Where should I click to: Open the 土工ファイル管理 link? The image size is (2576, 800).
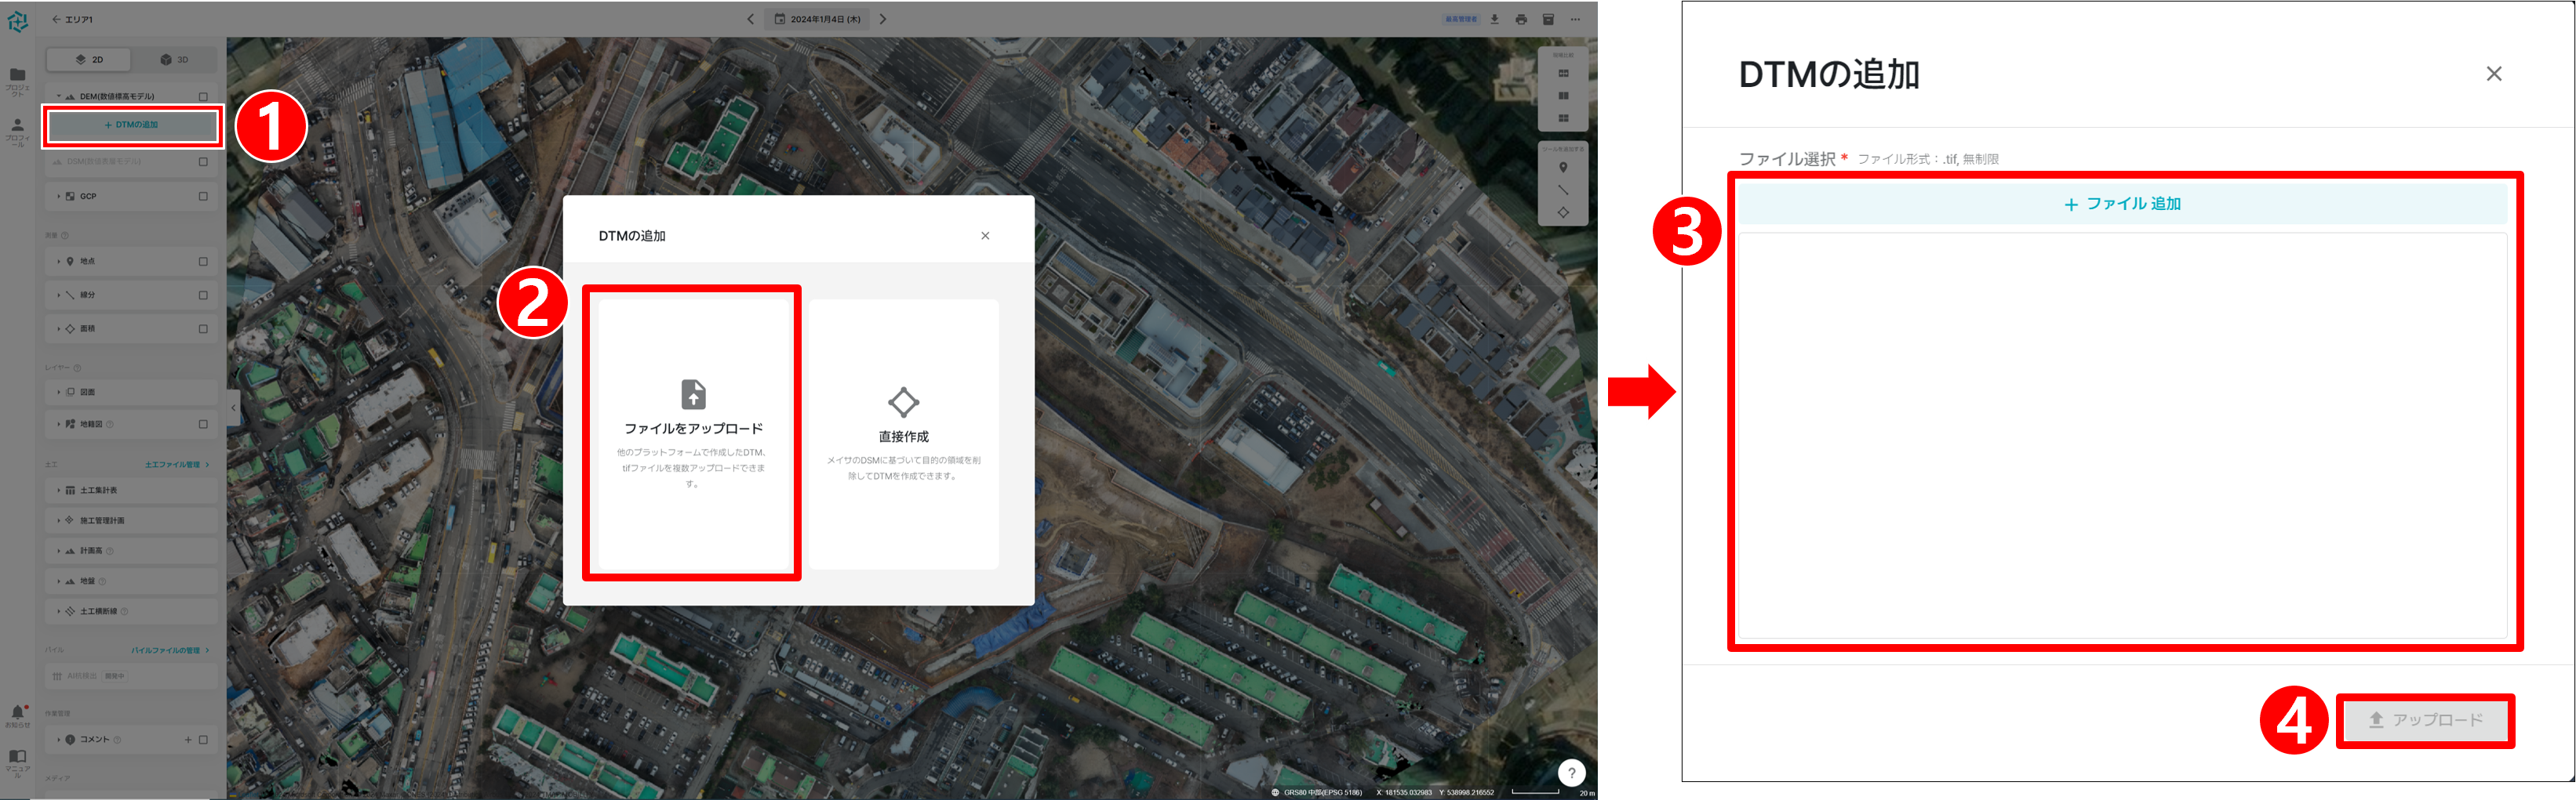(176, 465)
